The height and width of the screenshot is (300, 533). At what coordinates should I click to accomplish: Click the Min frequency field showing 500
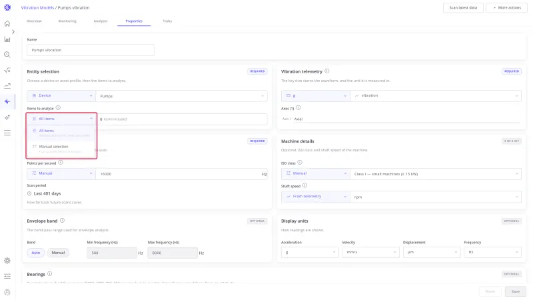coord(111,253)
